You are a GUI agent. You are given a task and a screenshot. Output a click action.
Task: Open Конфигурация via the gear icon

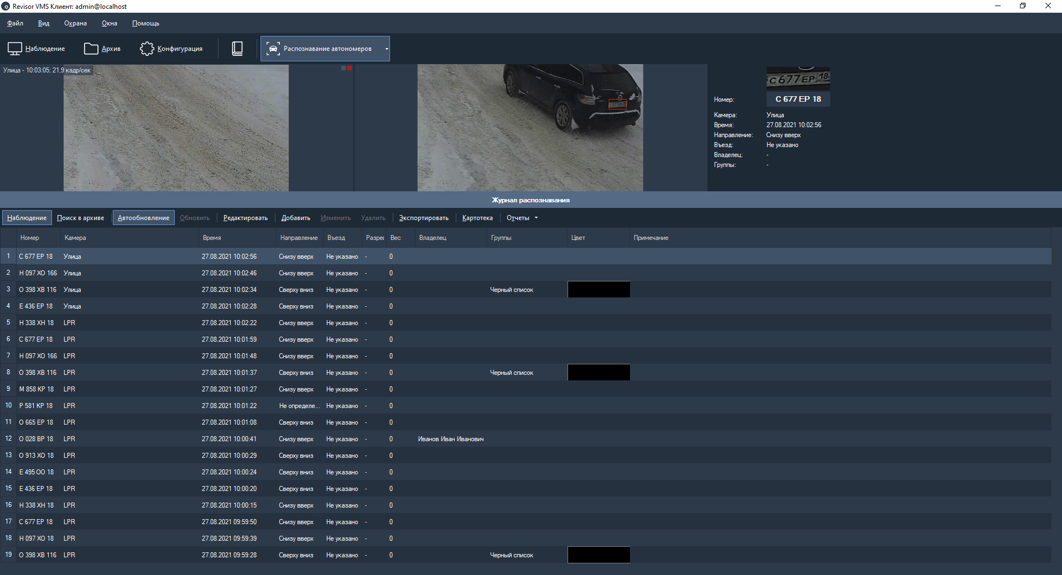[147, 49]
